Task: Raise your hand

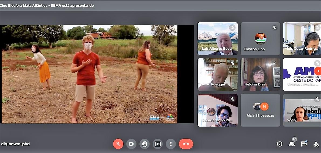Action: click(145, 144)
